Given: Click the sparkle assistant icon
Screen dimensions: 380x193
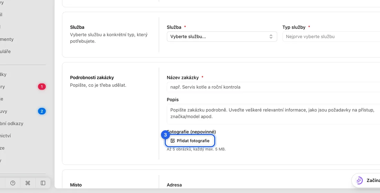Looking at the screenshot, I should [x=359, y=181].
